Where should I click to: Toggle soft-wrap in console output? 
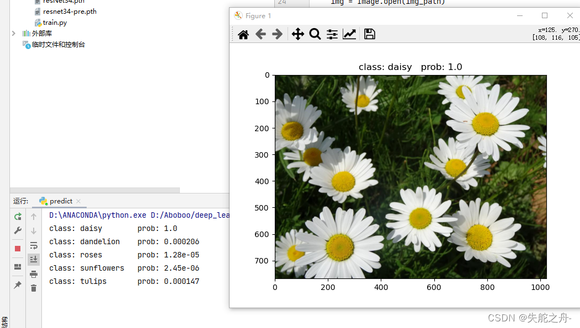(x=34, y=246)
